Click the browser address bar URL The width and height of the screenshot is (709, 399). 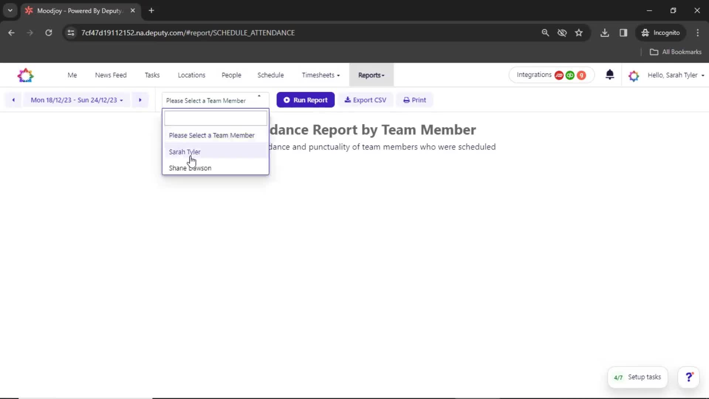[x=188, y=33]
